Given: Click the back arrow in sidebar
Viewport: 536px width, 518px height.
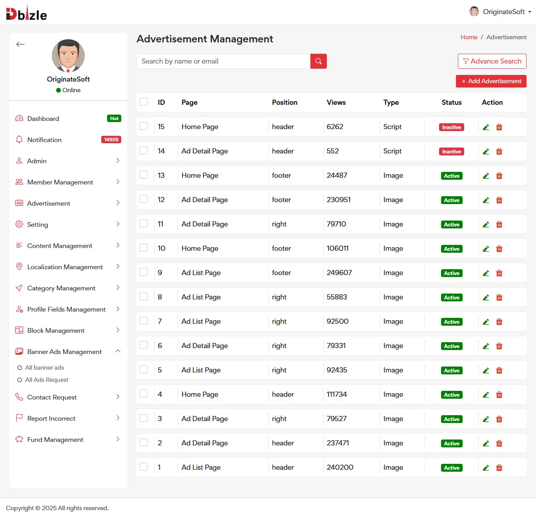Looking at the screenshot, I should [x=20, y=44].
